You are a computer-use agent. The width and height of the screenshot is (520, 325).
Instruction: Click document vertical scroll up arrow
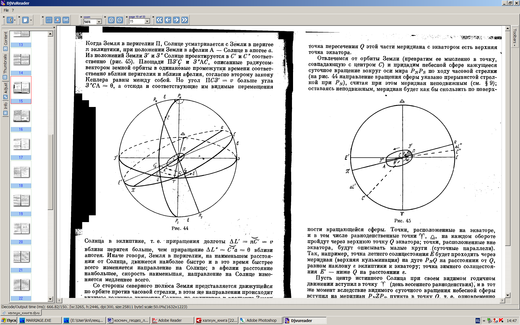click(508, 28)
